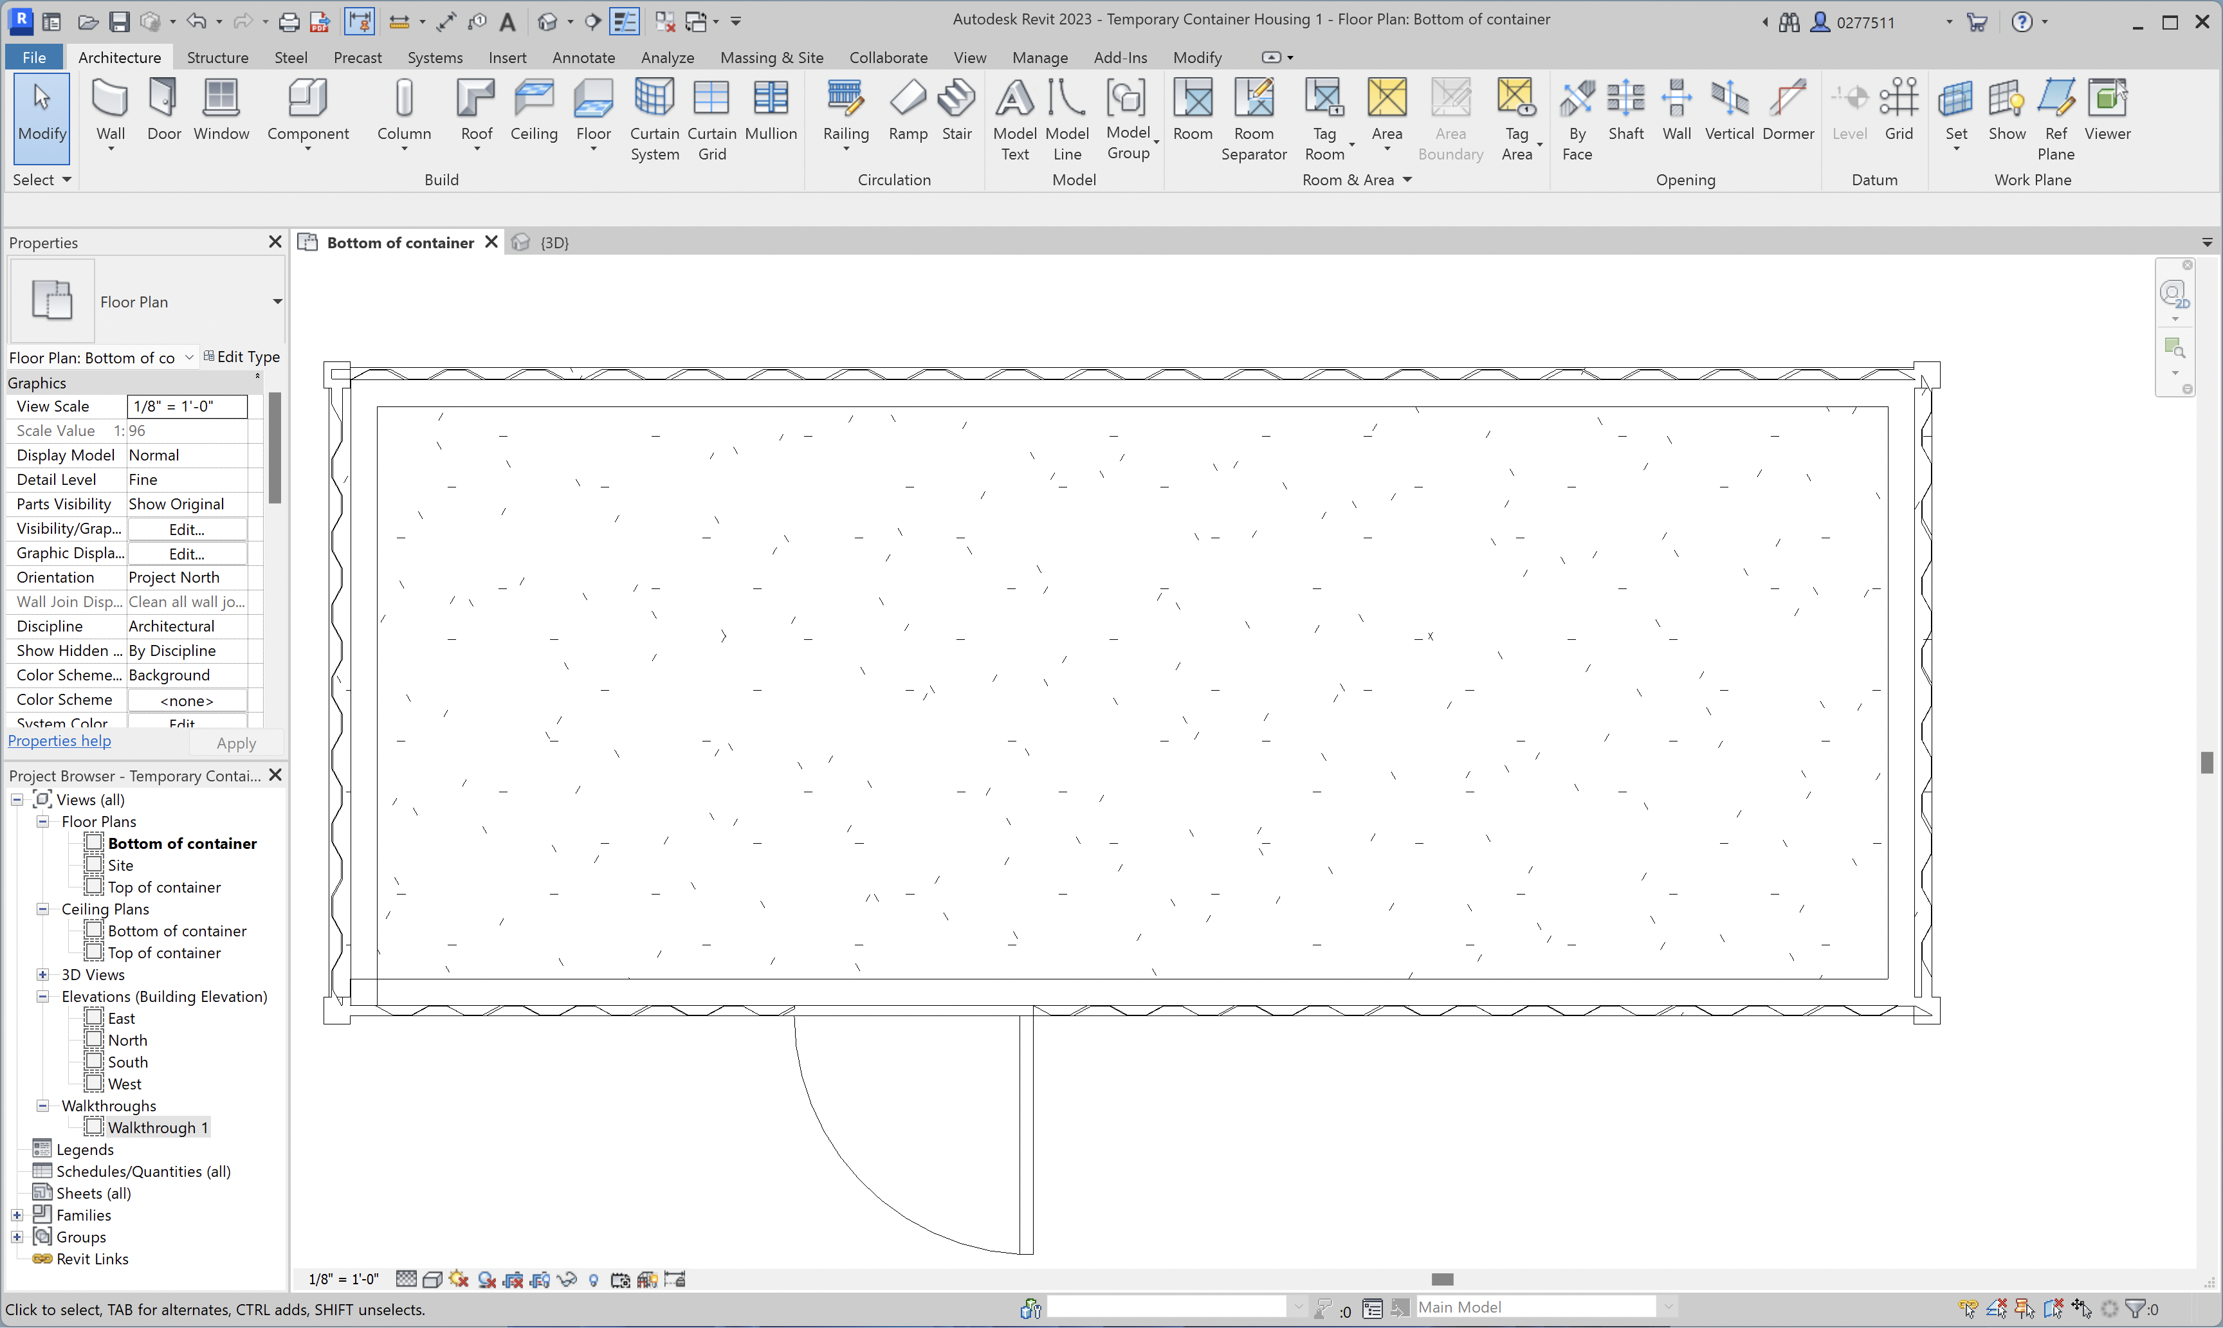Collapse the Walkthroughs branch in Project Browser

point(42,1105)
